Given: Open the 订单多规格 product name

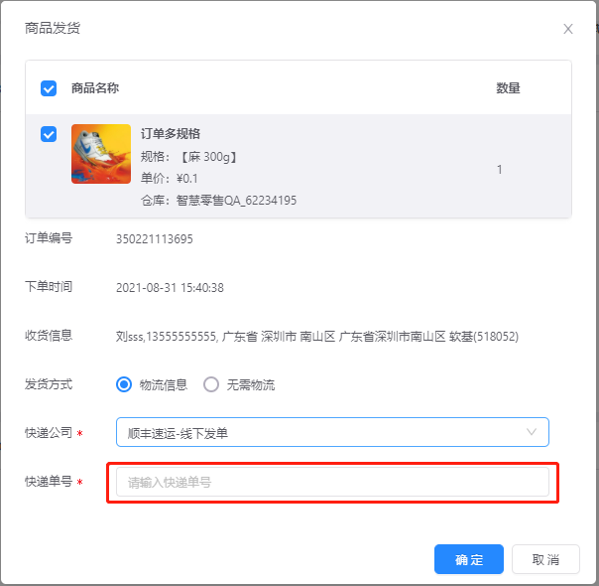Looking at the screenshot, I should point(171,133).
